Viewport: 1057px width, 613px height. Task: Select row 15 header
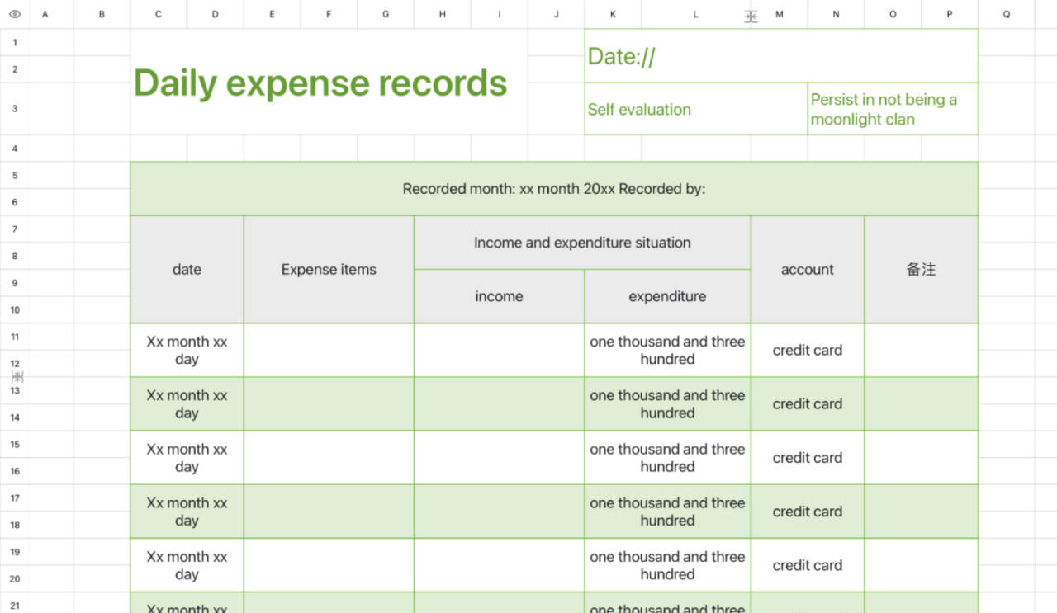[x=15, y=445]
